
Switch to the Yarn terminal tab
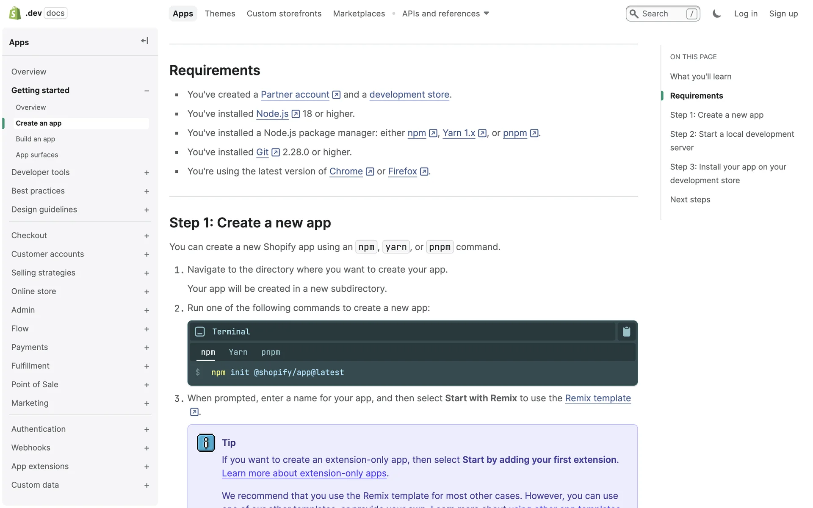238,352
